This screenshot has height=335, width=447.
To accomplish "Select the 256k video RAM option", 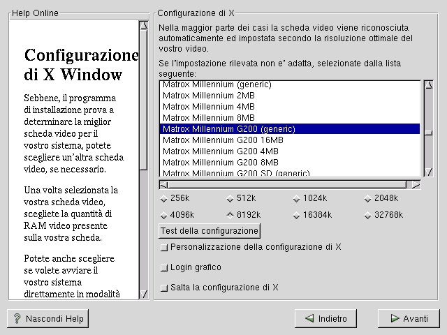I will tap(164, 198).
